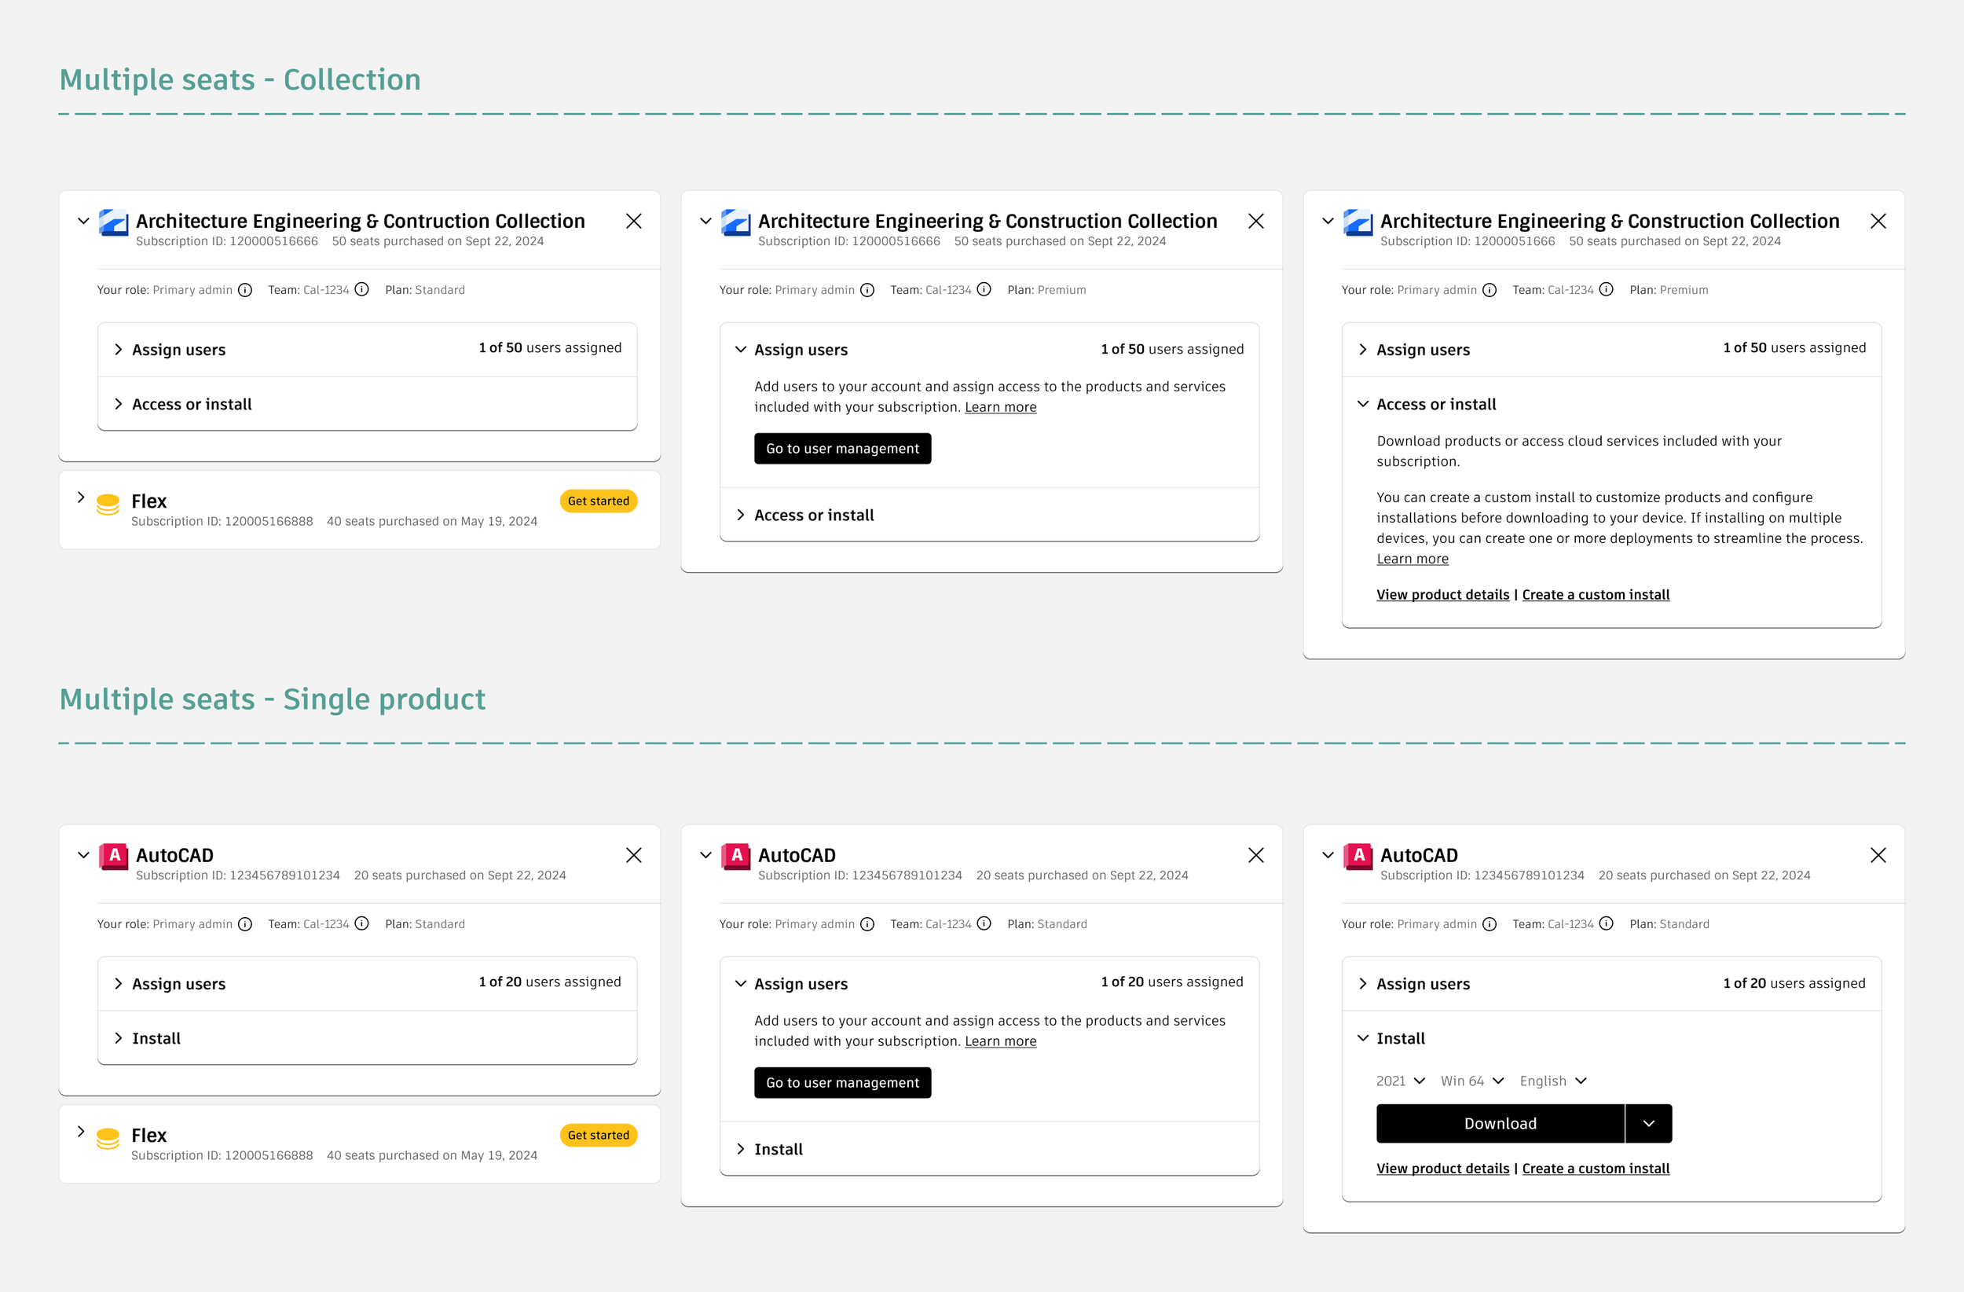Collapse the "Contruction Collection" card with its header chevron
This screenshot has height=1292, width=1964.
click(83, 222)
